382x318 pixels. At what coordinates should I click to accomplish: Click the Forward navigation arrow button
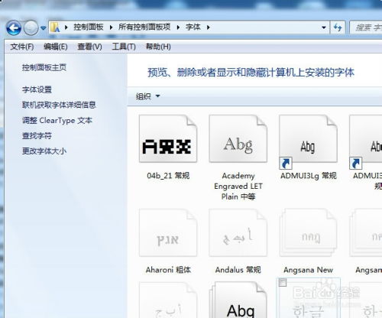tap(31, 28)
